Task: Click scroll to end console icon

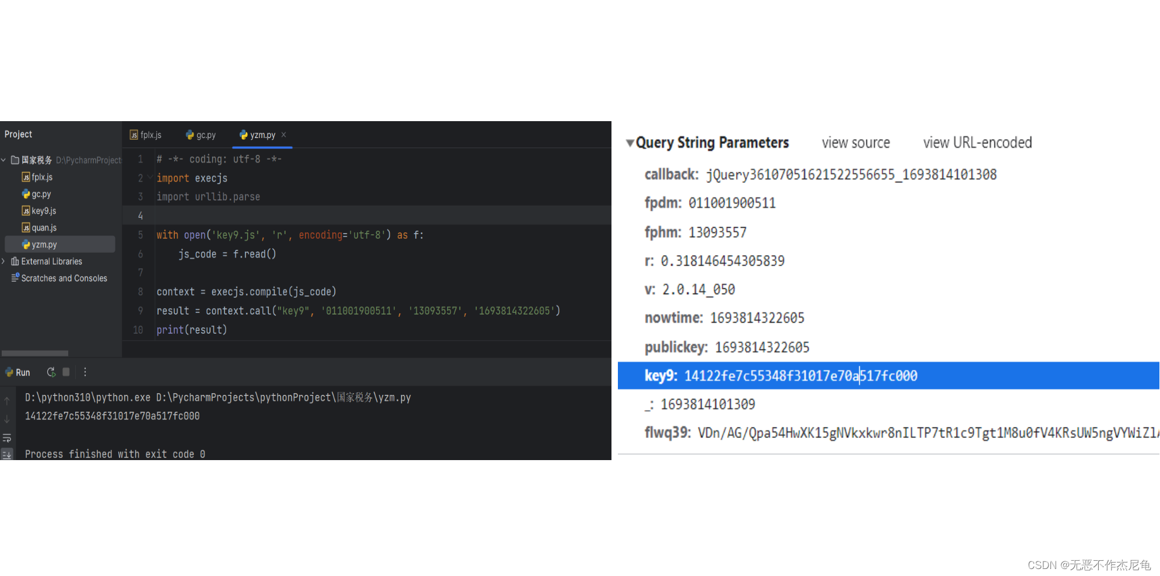Action: [x=7, y=454]
